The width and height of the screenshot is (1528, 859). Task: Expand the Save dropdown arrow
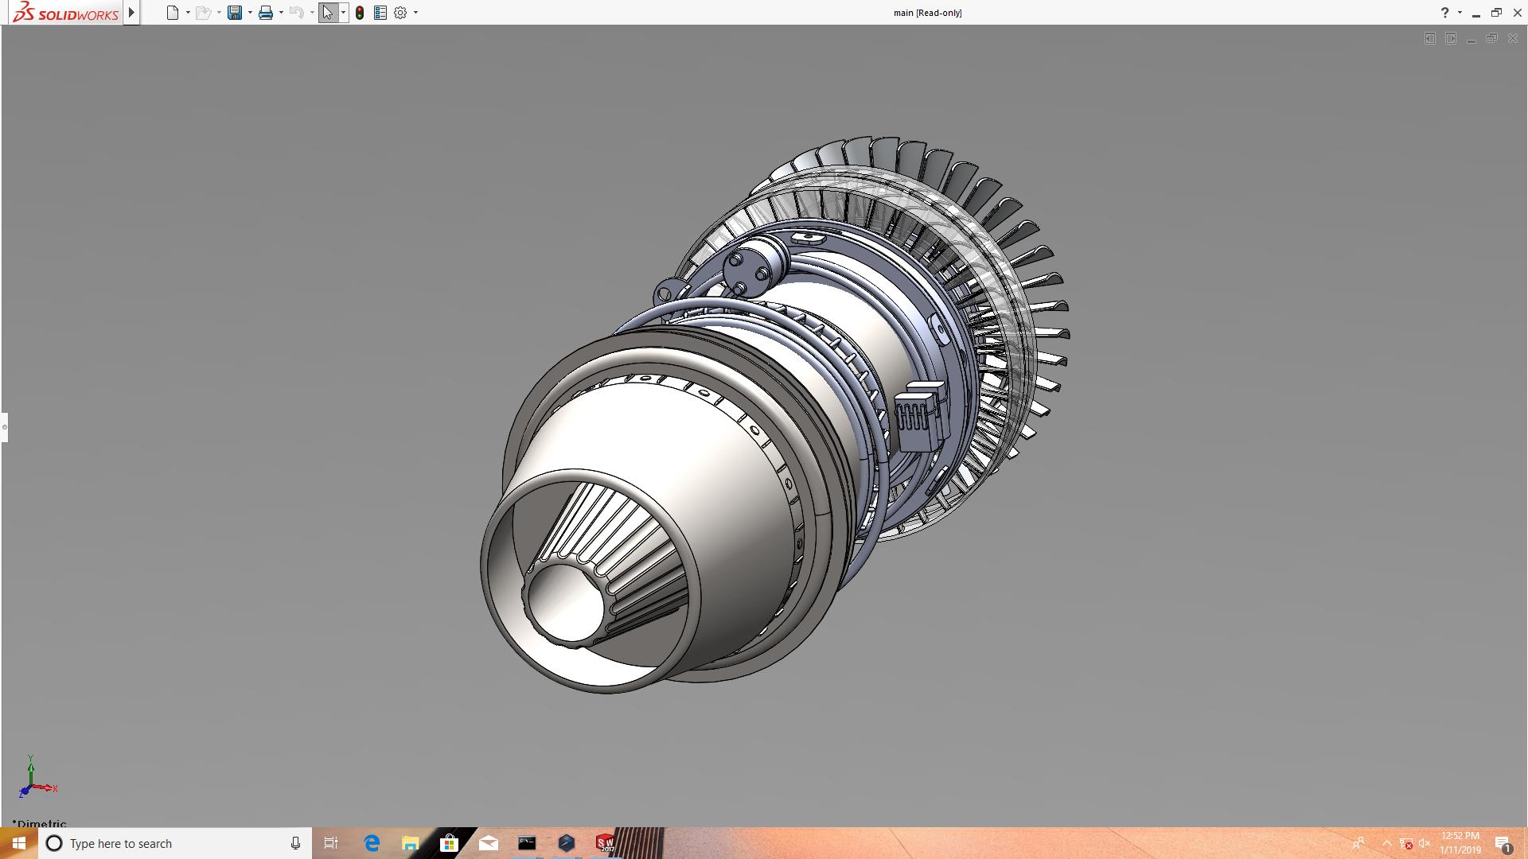(250, 13)
